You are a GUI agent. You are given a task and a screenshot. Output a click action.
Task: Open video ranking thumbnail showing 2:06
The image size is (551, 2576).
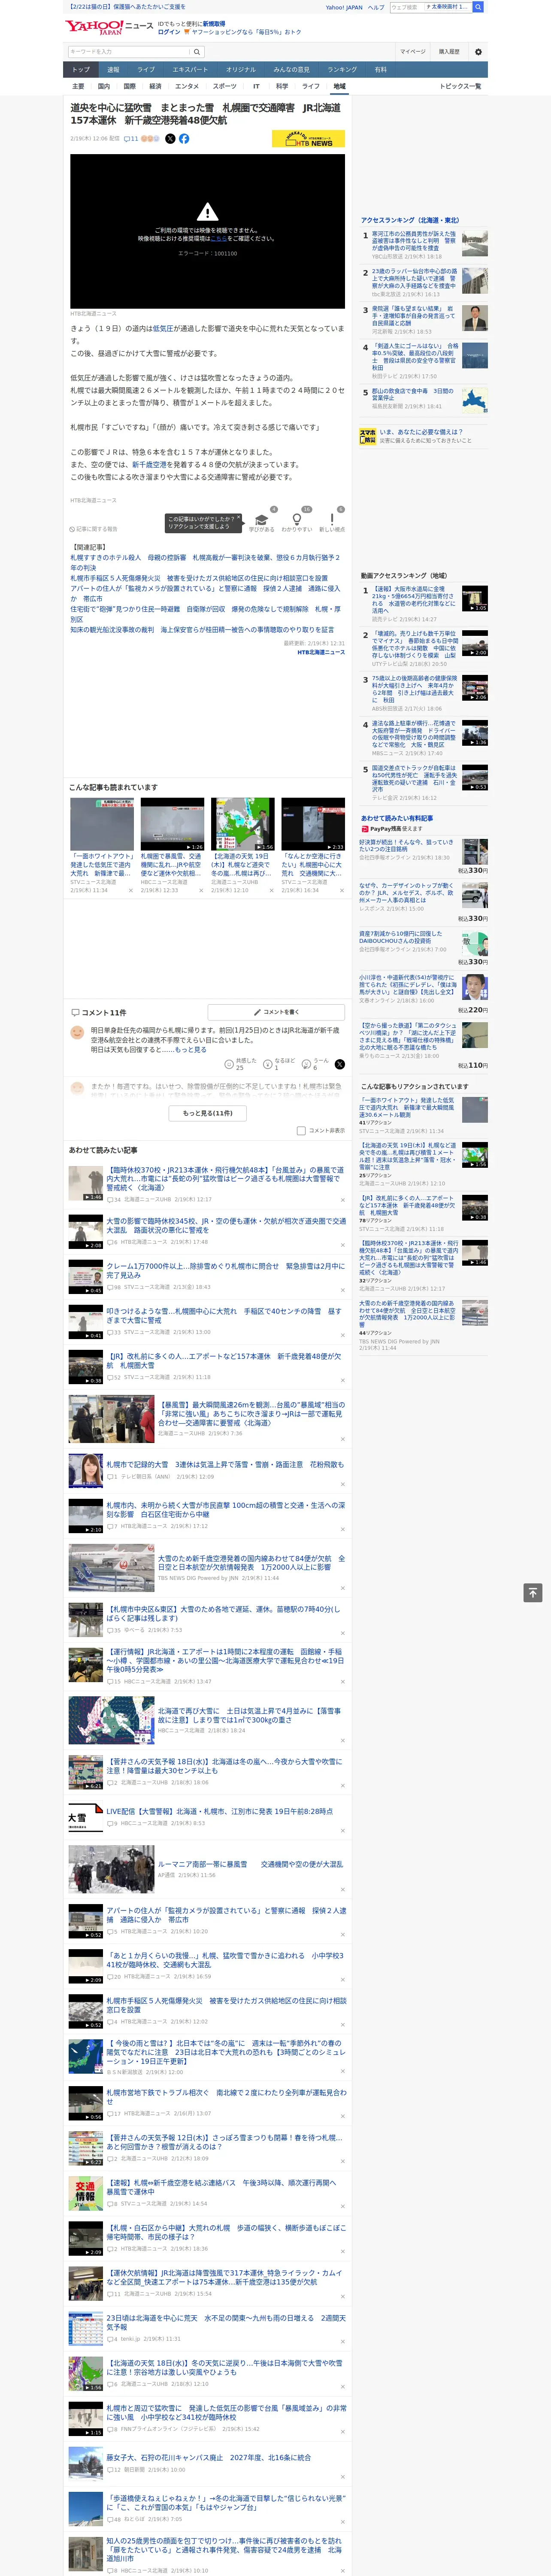[x=475, y=687]
